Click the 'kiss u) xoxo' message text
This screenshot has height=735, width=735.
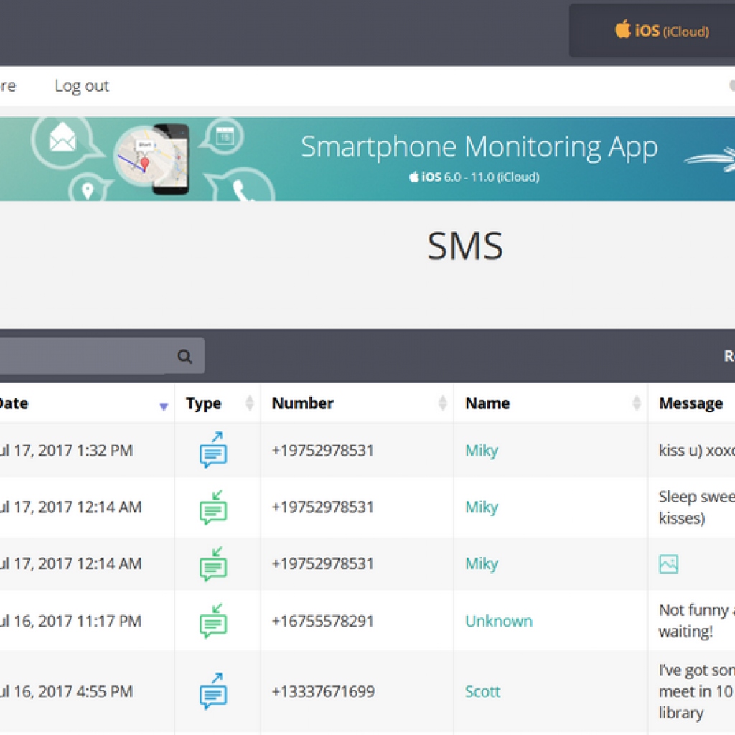coord(696,451)
